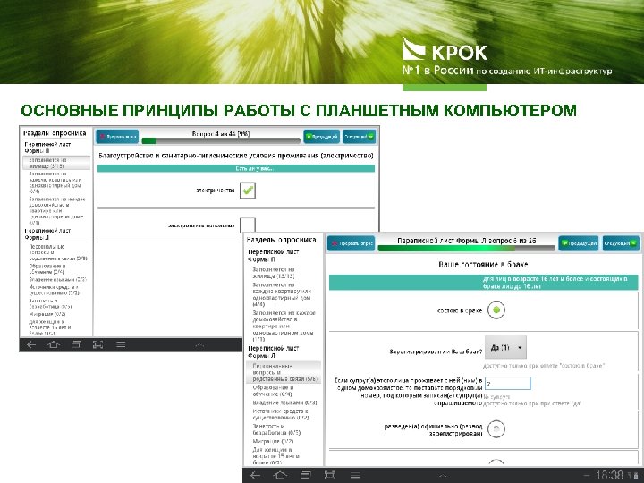Open Для женщин в возрасте on the electricity screen

[x=50, y=327]
